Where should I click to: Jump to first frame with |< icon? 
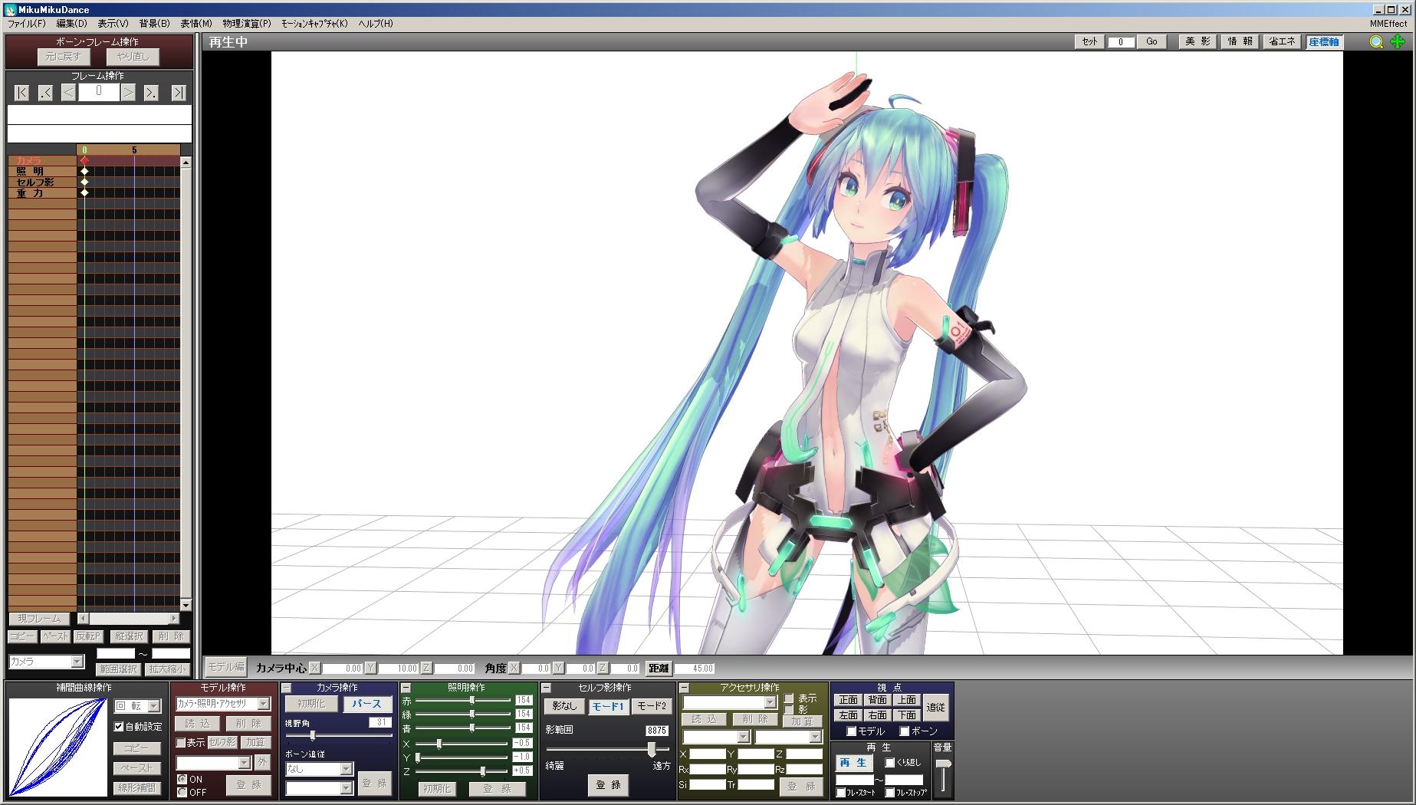[21, 92]
